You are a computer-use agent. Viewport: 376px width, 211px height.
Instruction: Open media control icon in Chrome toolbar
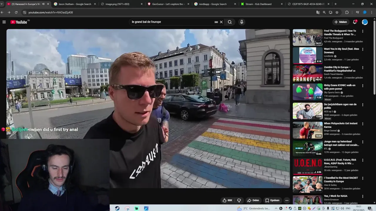point(357,12)
